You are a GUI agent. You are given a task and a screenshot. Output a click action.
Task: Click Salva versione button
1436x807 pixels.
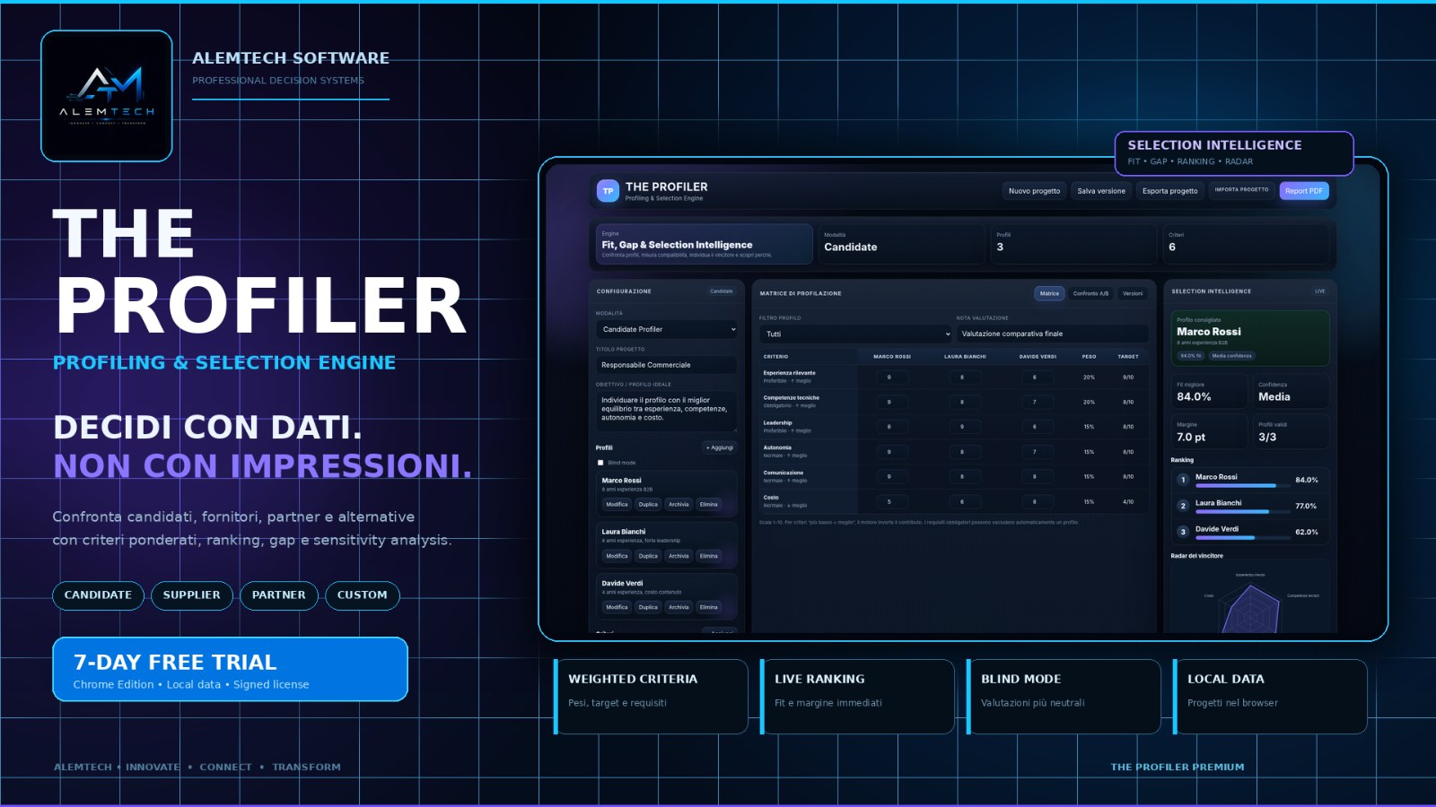coord(1101,191)
